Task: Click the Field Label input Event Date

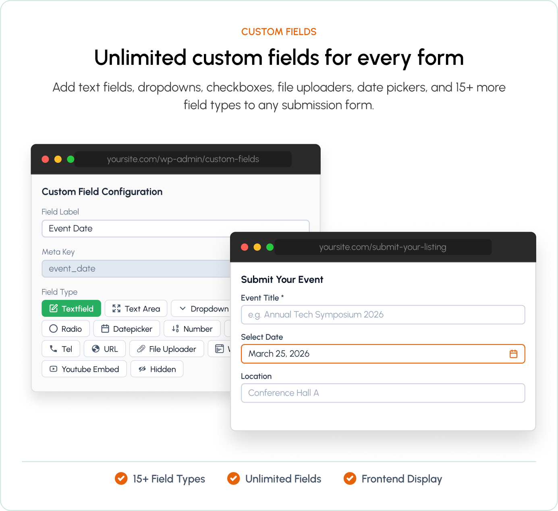Action: point(176,228)
